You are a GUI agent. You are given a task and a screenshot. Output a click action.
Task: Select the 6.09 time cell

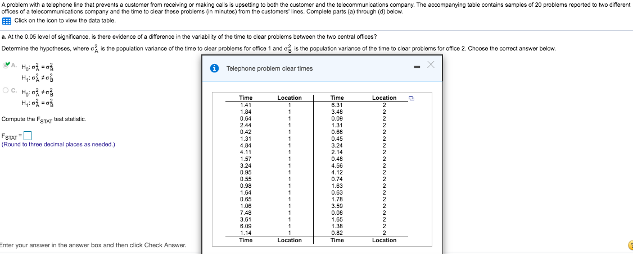coord(246,226)
